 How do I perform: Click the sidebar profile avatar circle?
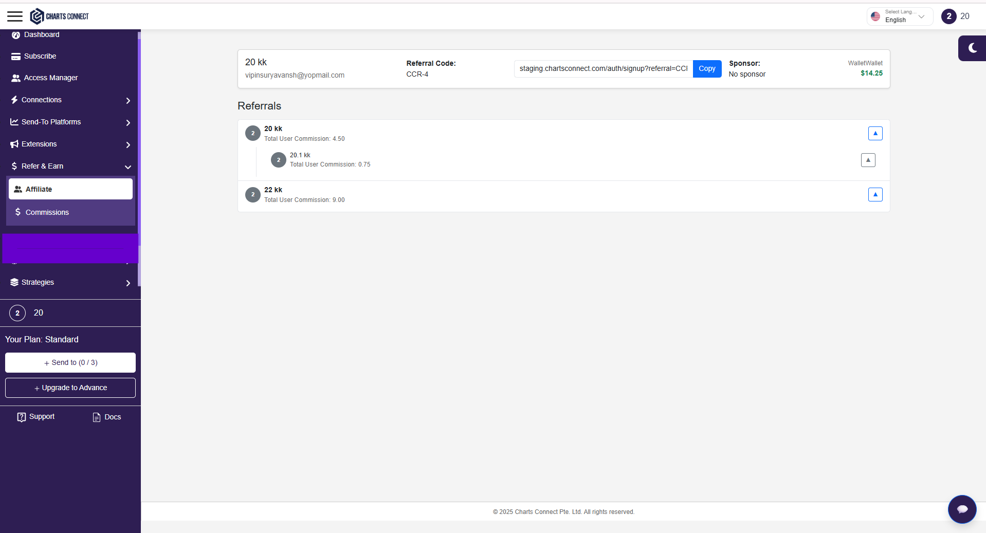coord(17,313)
